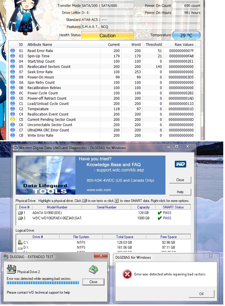225x306 pixels.
Task: Click the PASS checkmark for WDC drive
Action: point(160,218)
